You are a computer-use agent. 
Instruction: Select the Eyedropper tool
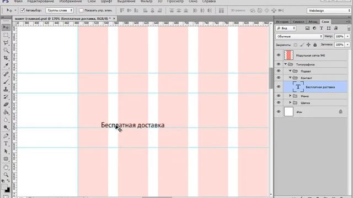tap(6, 66)
